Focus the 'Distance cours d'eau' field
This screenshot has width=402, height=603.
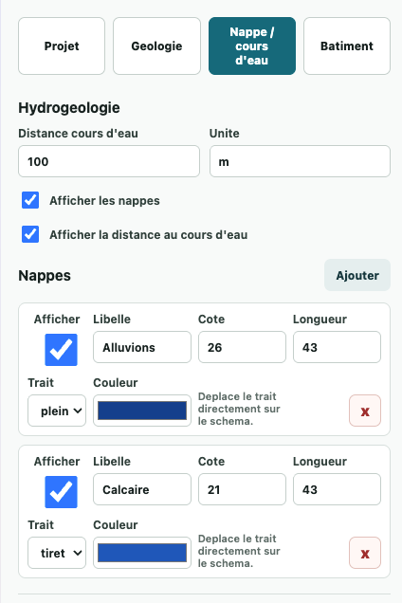click(x=109, y=161)
